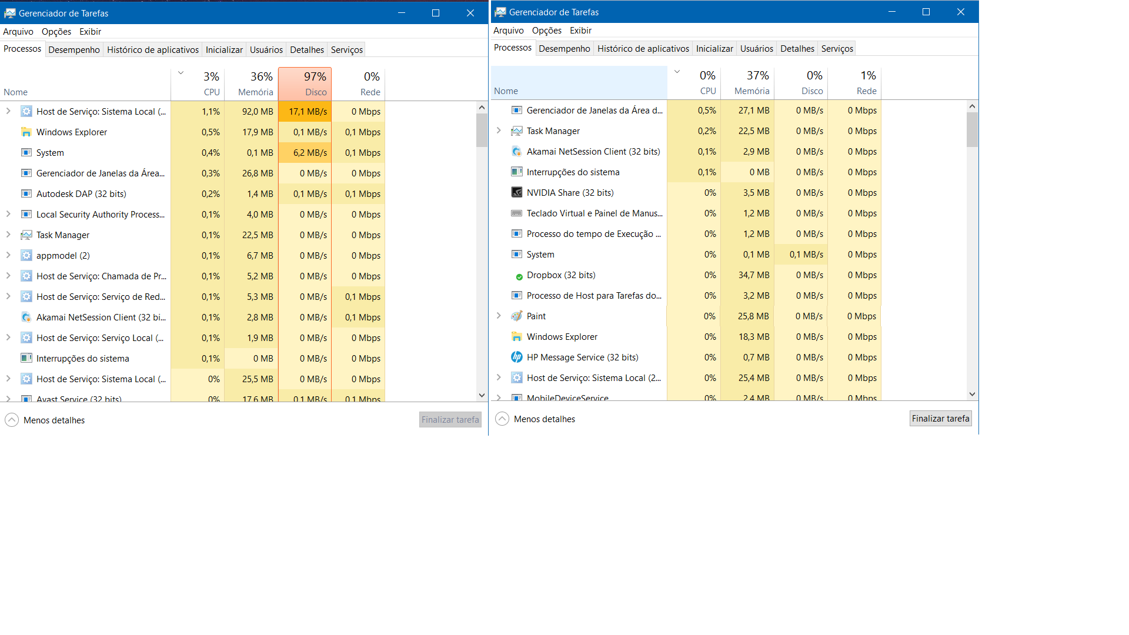Click Processo do tempo de Execução icon
The height and width of the screenshot is (635, 1129).
pyautogui.click(x=517, y=233)
